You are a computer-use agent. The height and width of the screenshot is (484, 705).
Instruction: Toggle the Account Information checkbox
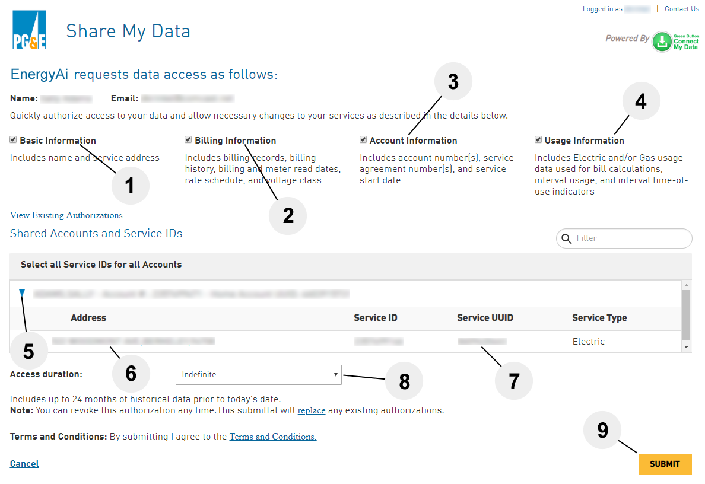pos(363,140)
